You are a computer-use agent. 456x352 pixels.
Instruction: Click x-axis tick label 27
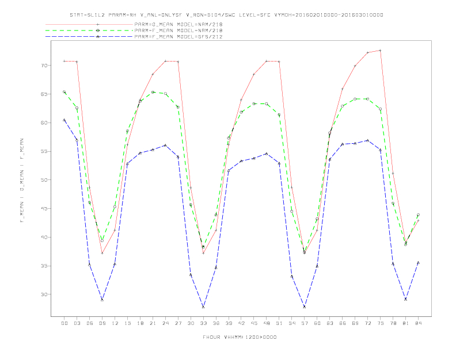tap(178, 323)
